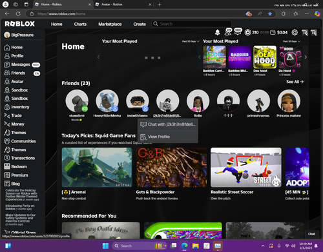The image size is (323, 252).
Task: Open Princess malone friend avatar
Action: 289,101
